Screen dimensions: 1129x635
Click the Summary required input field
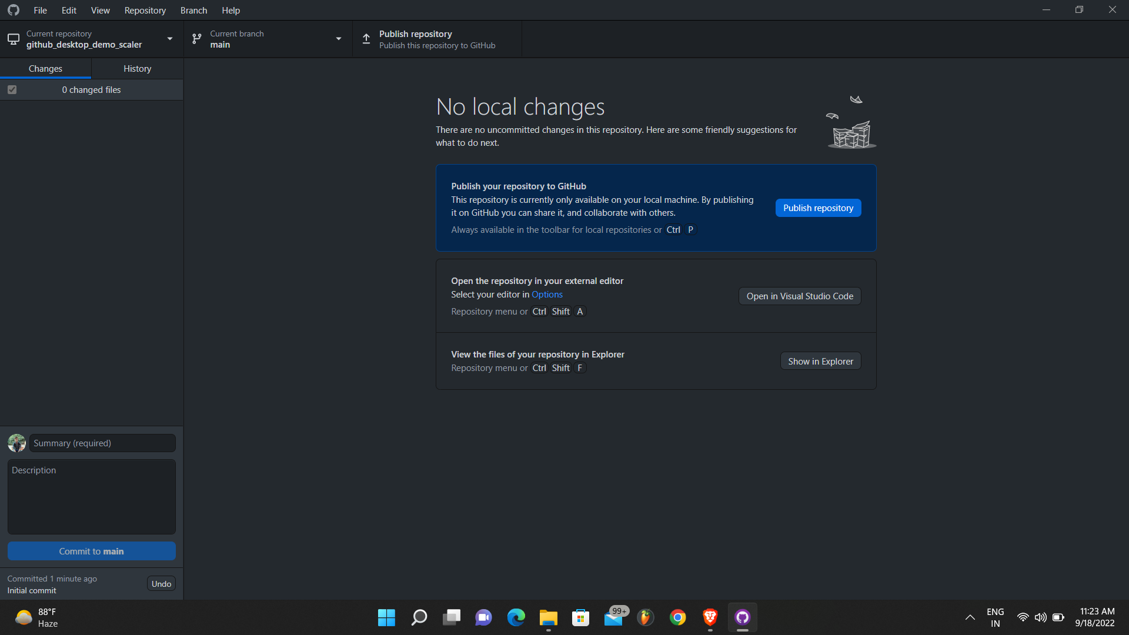point(101,443)
